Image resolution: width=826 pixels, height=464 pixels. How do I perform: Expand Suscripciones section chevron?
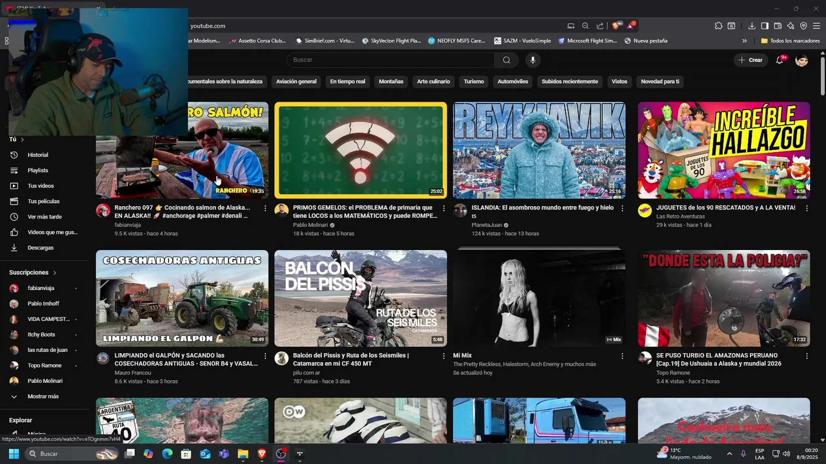54,273
